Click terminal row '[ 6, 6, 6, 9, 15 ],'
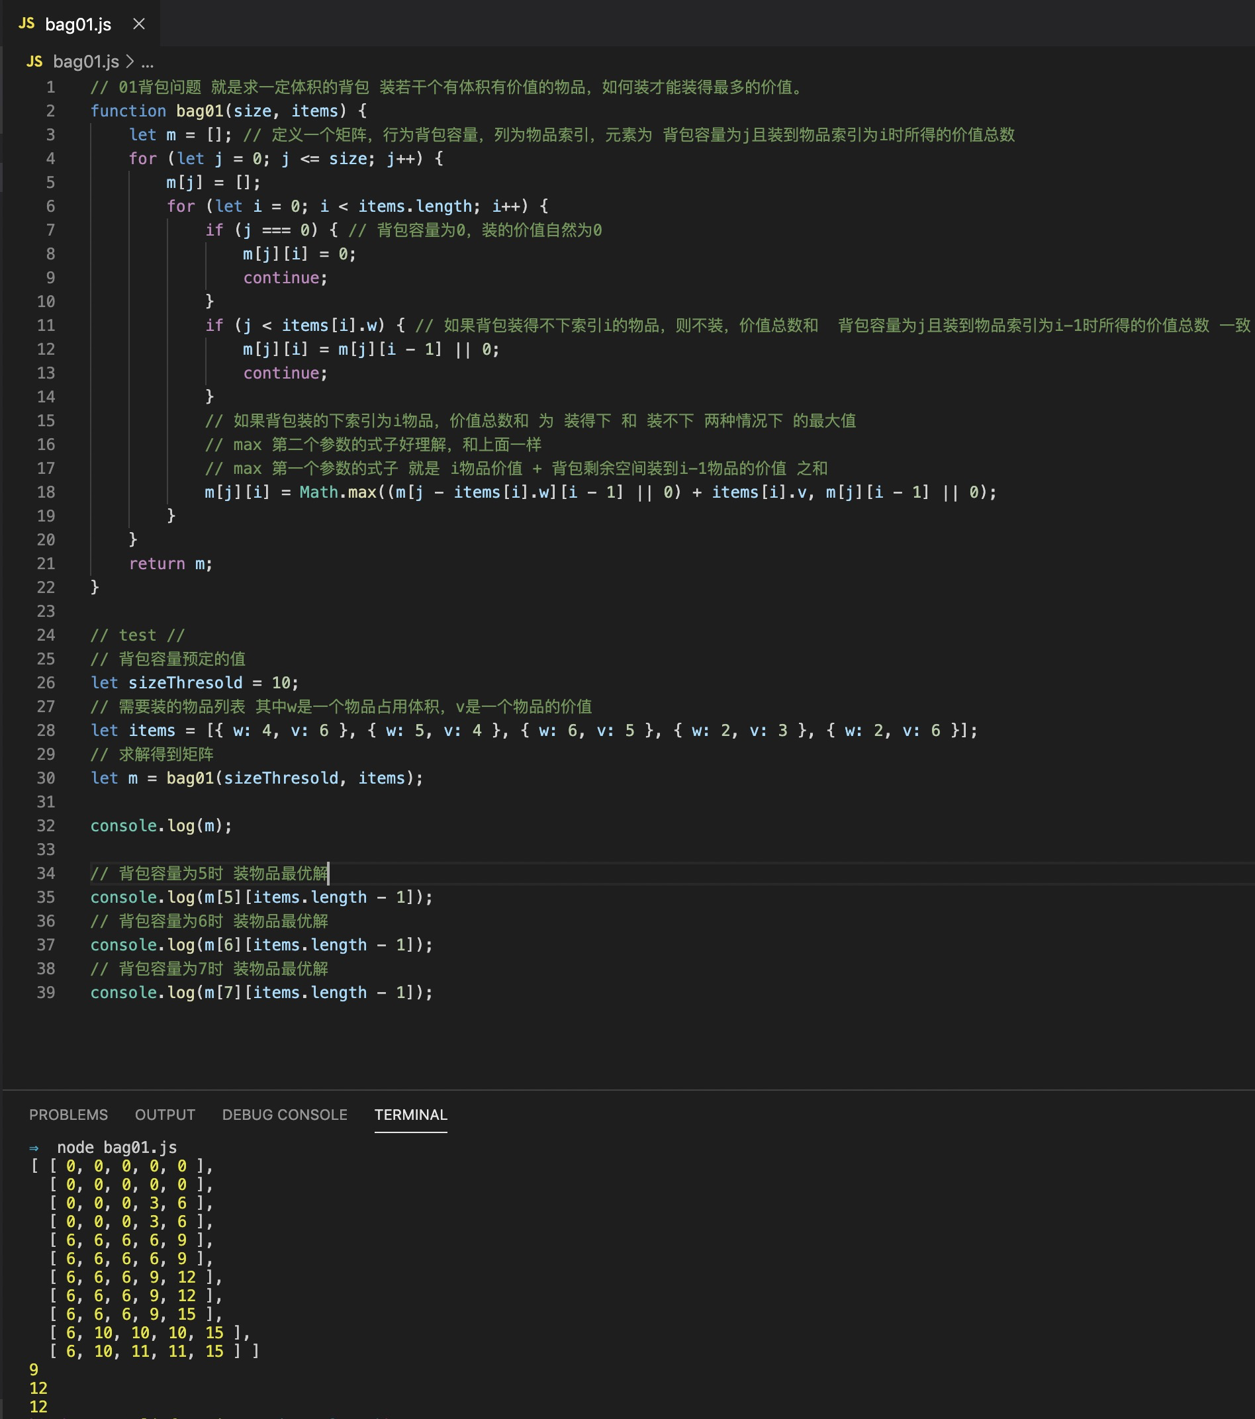 pos(135,1314)
